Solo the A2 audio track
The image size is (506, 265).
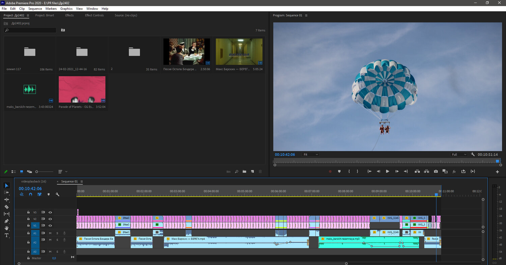(57, 240)
